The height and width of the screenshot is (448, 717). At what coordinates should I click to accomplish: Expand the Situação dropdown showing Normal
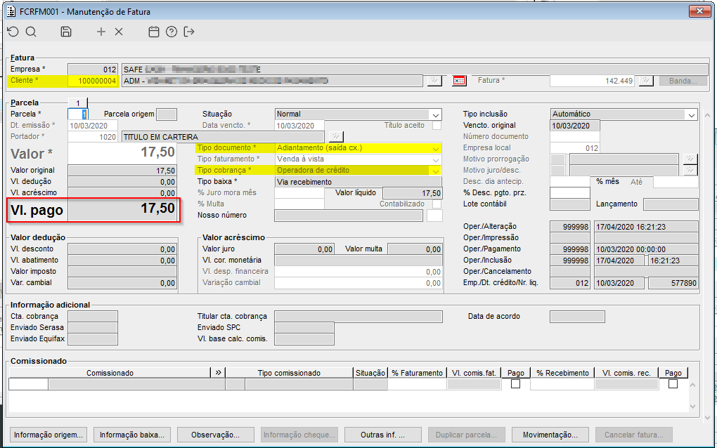(x=436, y=114)
